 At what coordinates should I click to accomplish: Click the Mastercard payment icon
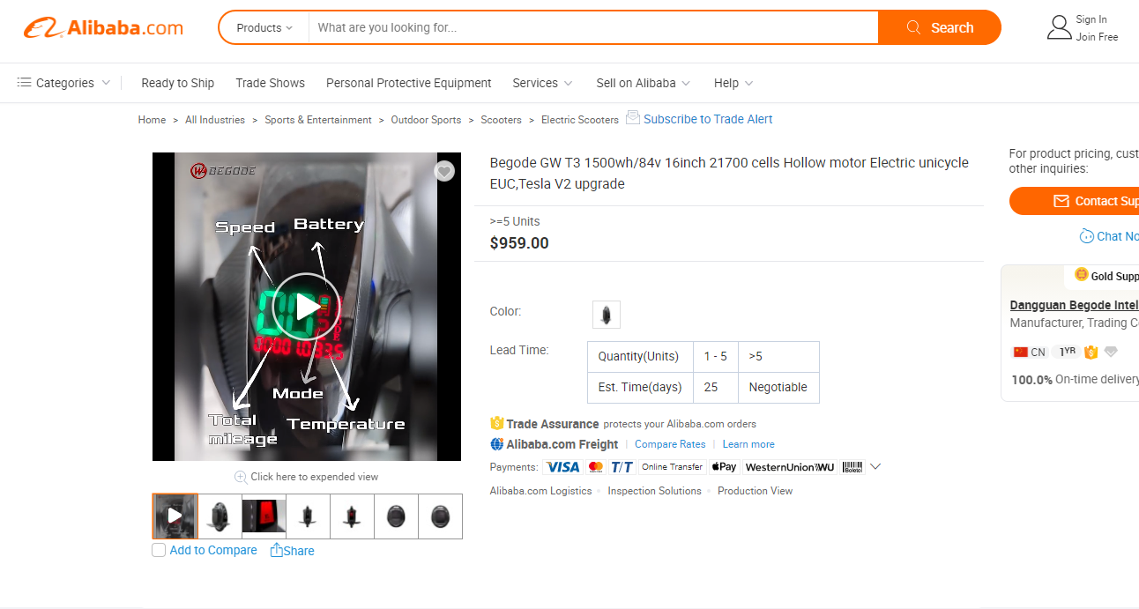(596, 467)
